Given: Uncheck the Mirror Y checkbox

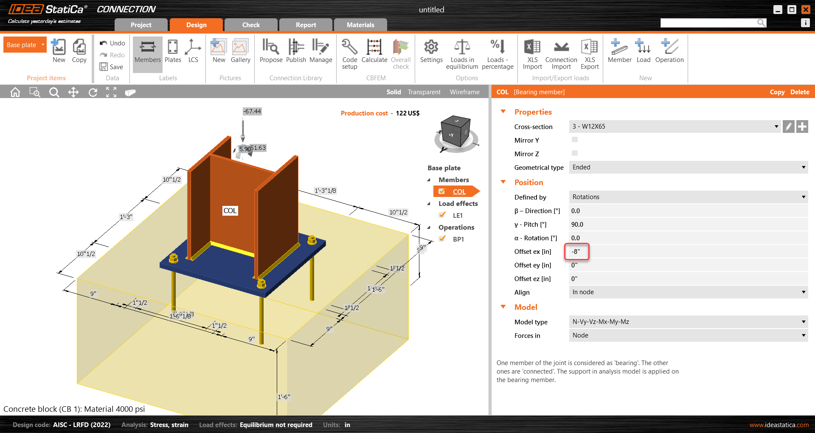Looking at the screenshot, I should pos(574,140).
